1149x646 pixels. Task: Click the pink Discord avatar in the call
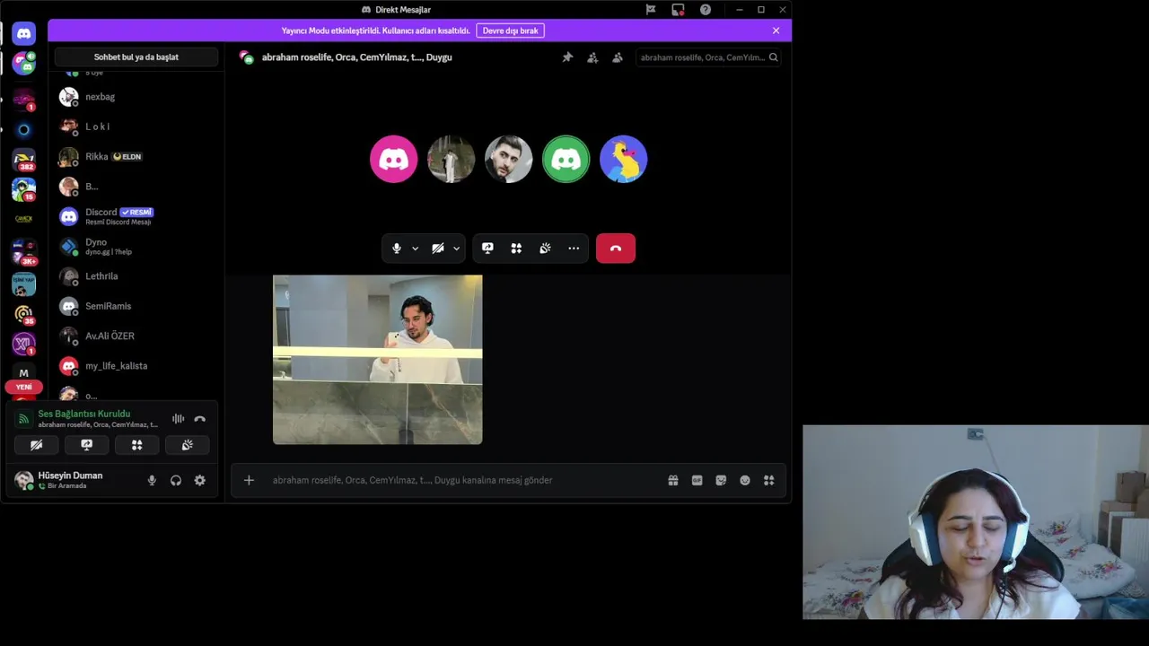[393, 160]
